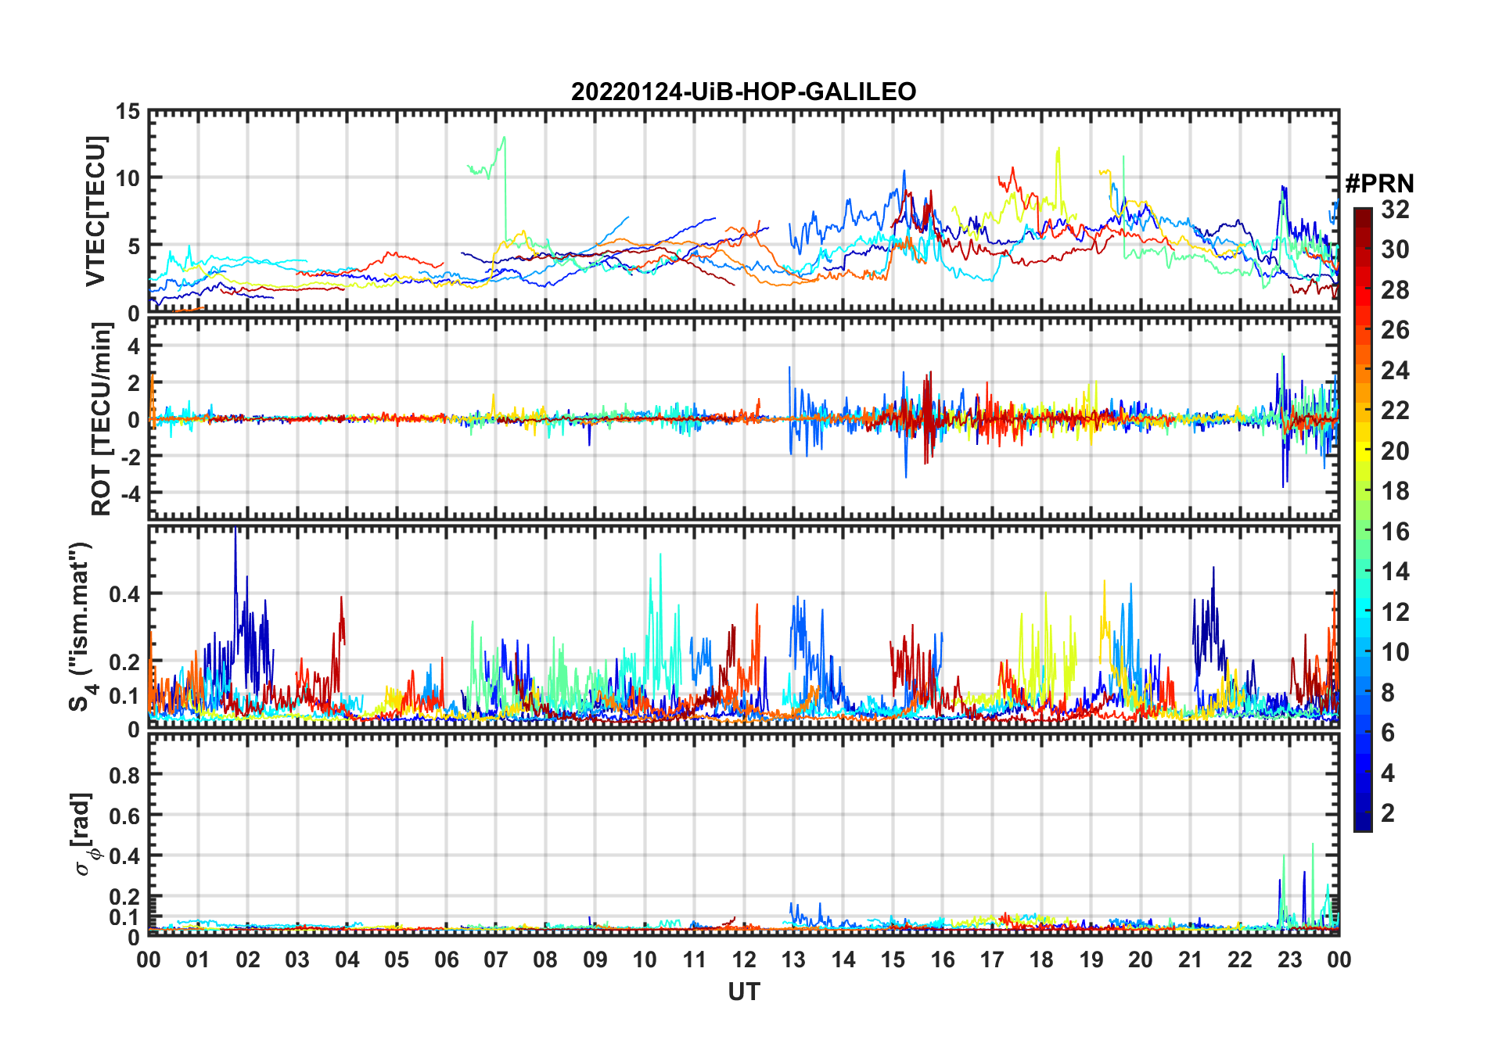Select ROT y-axis tick value 4
1488x1040 pixels.
tap(134, 346)
